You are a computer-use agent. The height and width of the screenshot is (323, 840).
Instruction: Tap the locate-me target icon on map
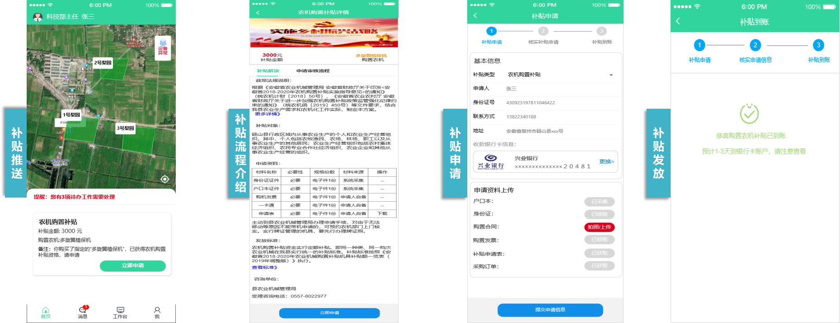165,179
